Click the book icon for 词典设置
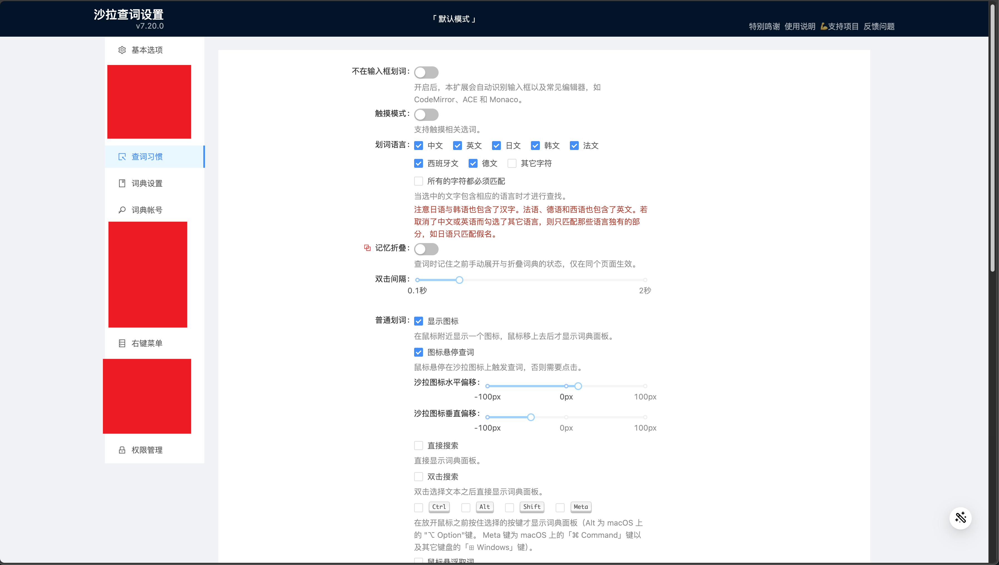This screenshot has height=565, width=999. coord(122,183)
